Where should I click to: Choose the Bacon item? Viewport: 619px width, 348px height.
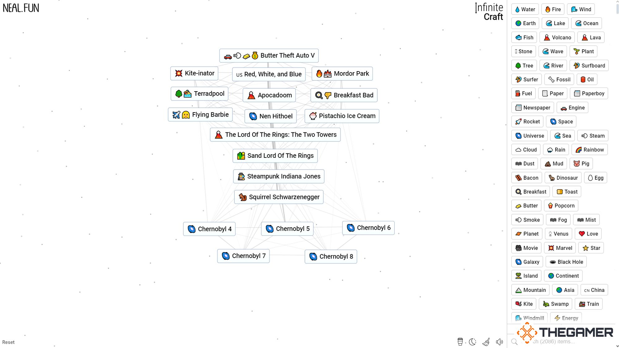527,178
